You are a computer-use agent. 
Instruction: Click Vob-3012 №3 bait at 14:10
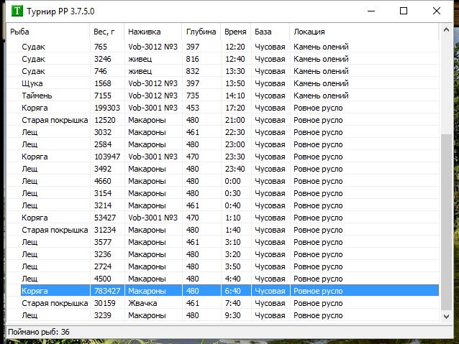pos(153,96)
